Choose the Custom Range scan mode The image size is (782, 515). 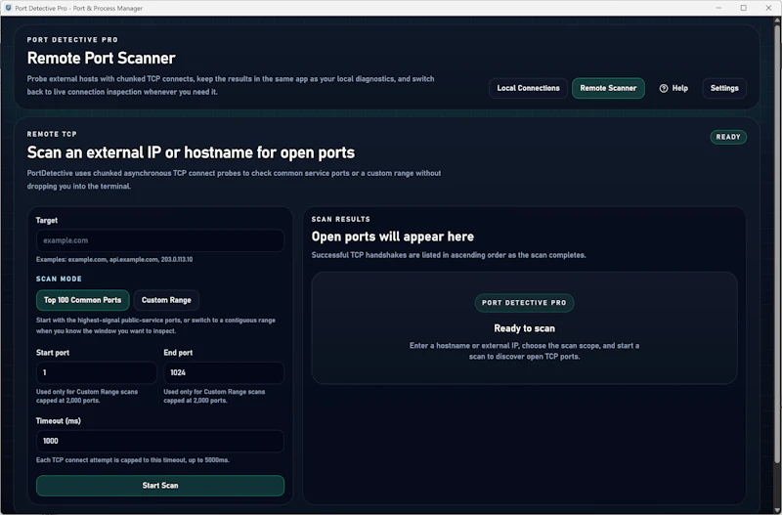[x=166, y=300]
